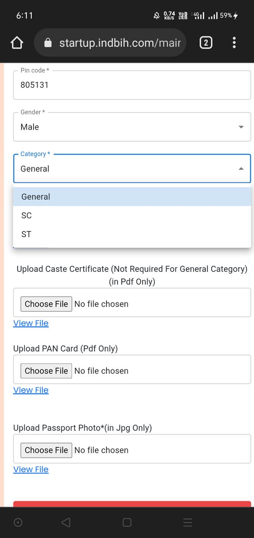Click the Upload Passport Photo*(in Jpg Only) label
Image resolution: width=254 pixels, height=538 pixels.
click(83, 428)
